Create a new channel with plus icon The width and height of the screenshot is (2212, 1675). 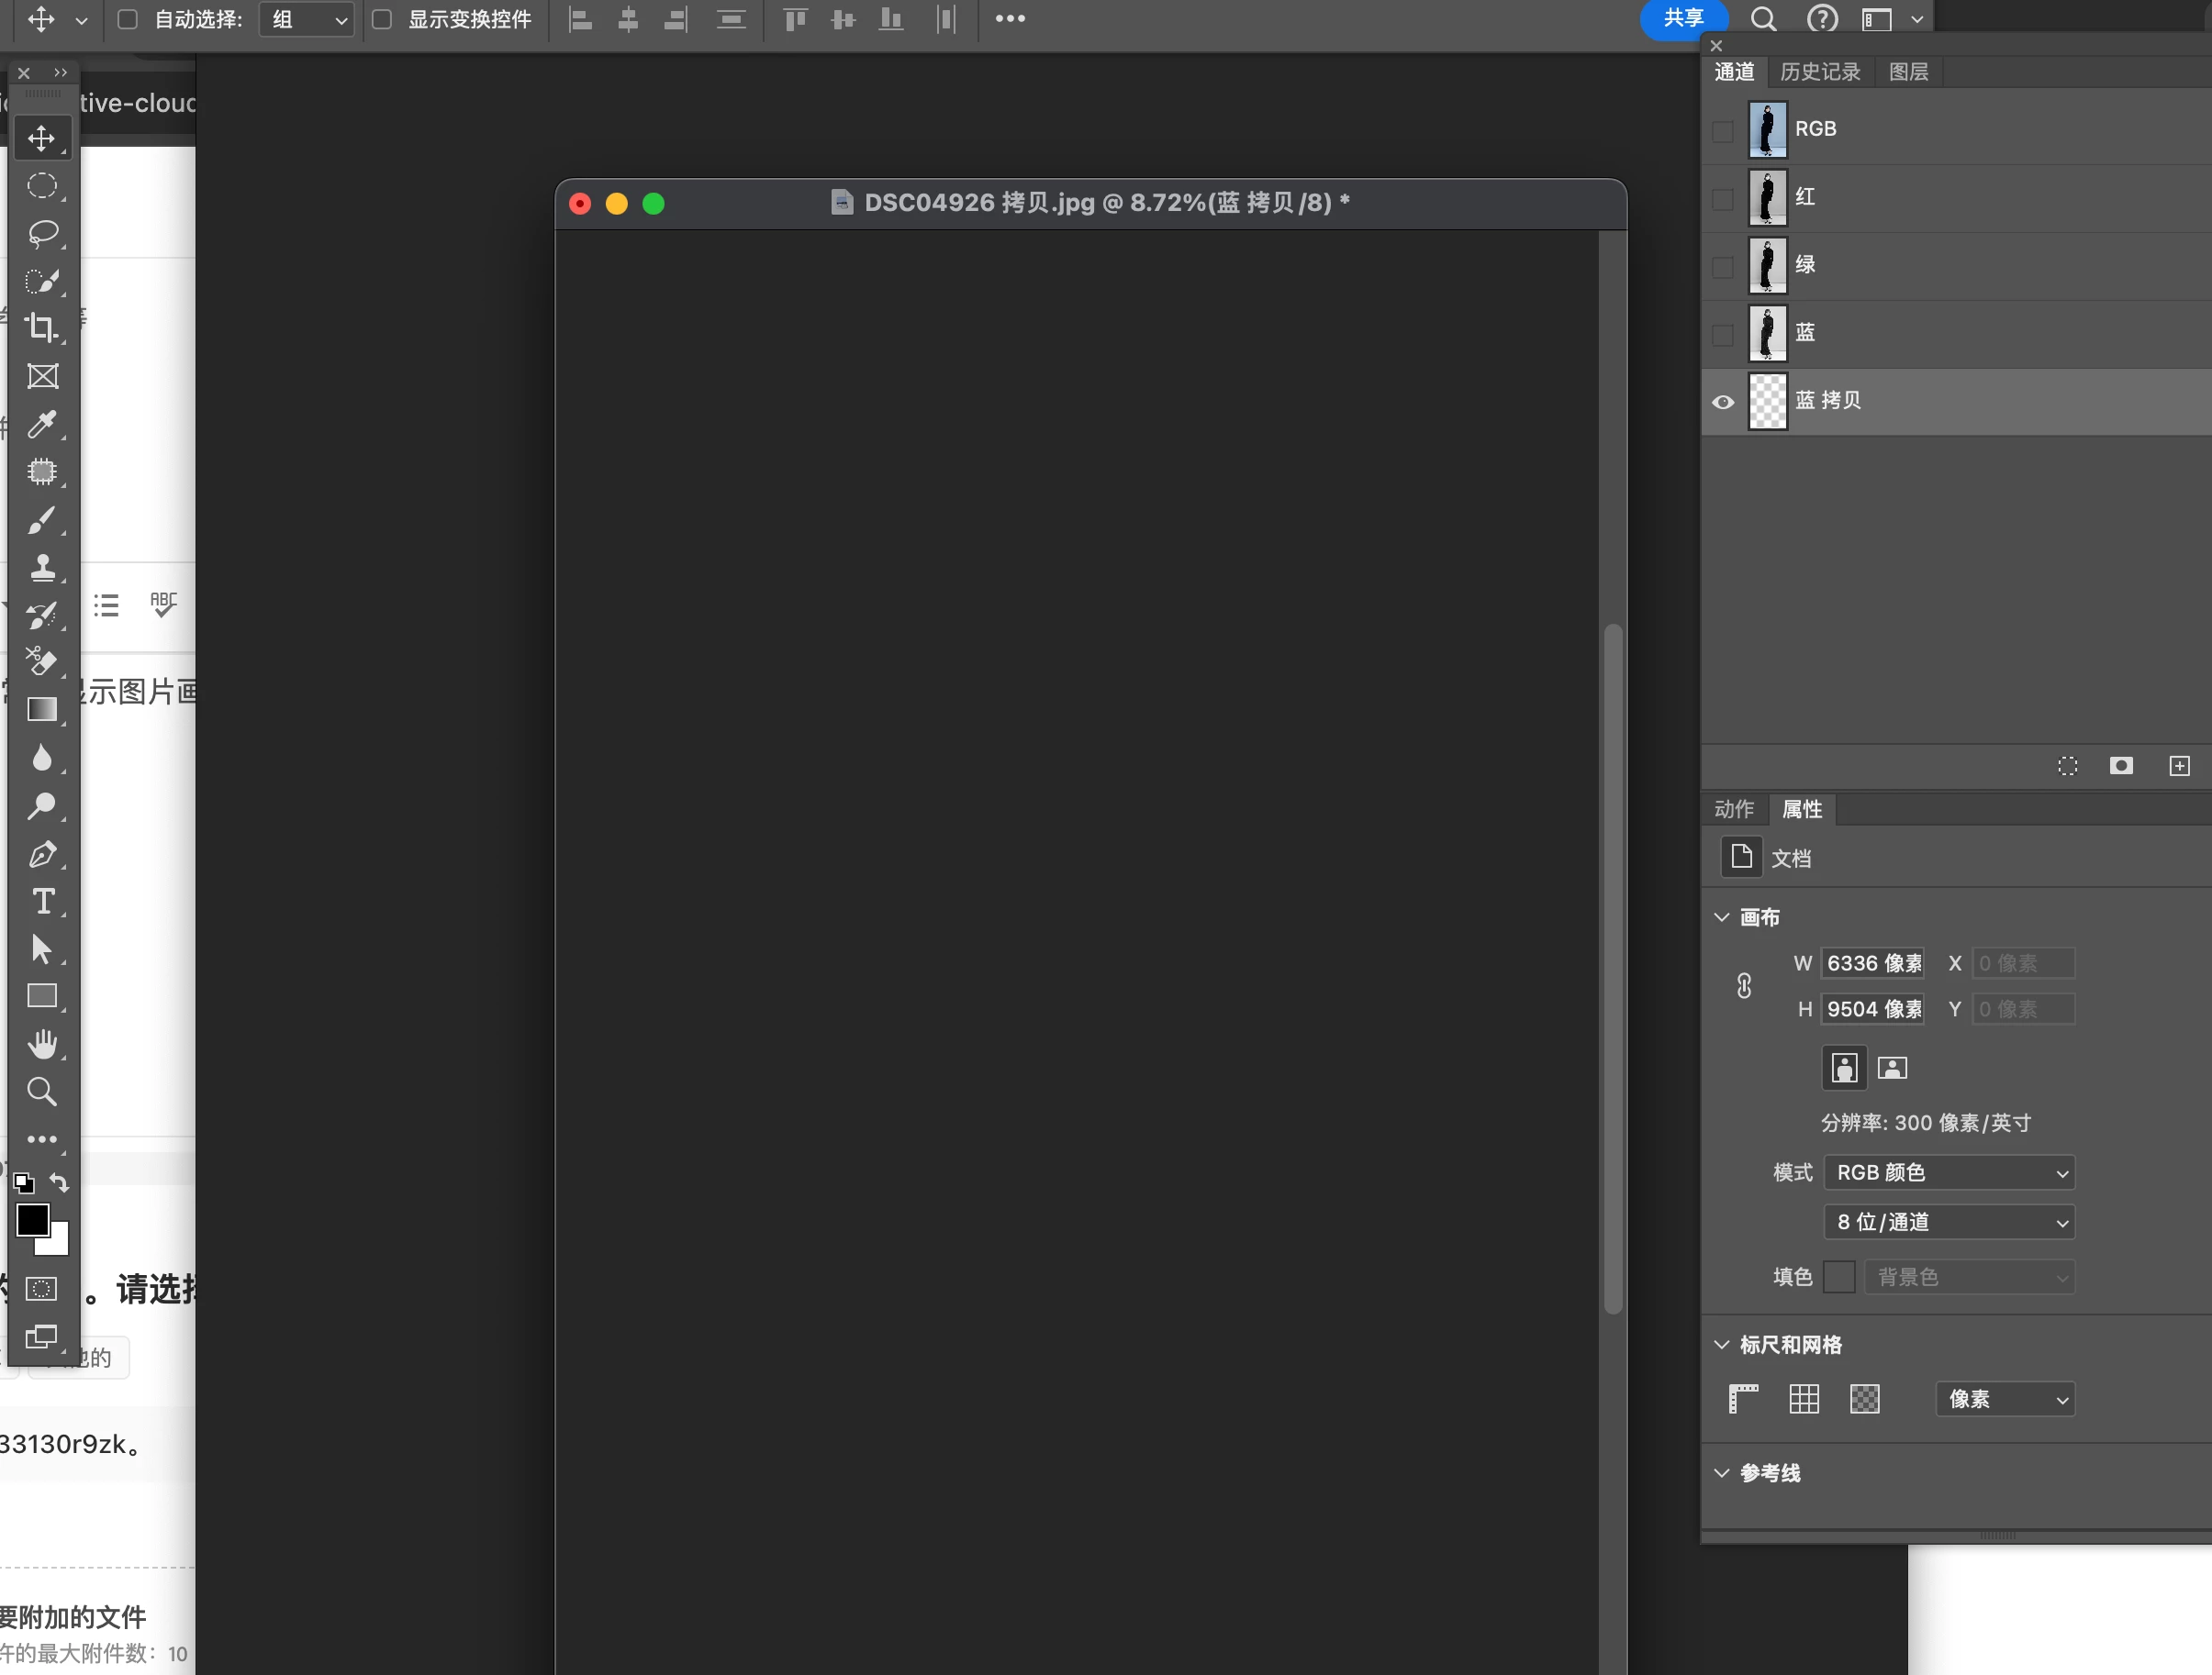click(2179, 766)
